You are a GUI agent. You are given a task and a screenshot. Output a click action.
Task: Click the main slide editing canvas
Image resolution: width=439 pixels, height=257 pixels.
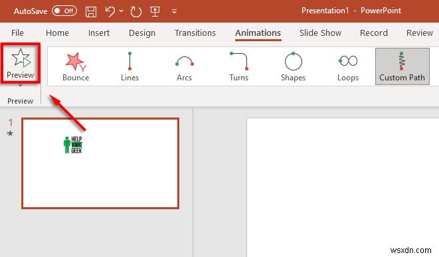pos(343,187)
